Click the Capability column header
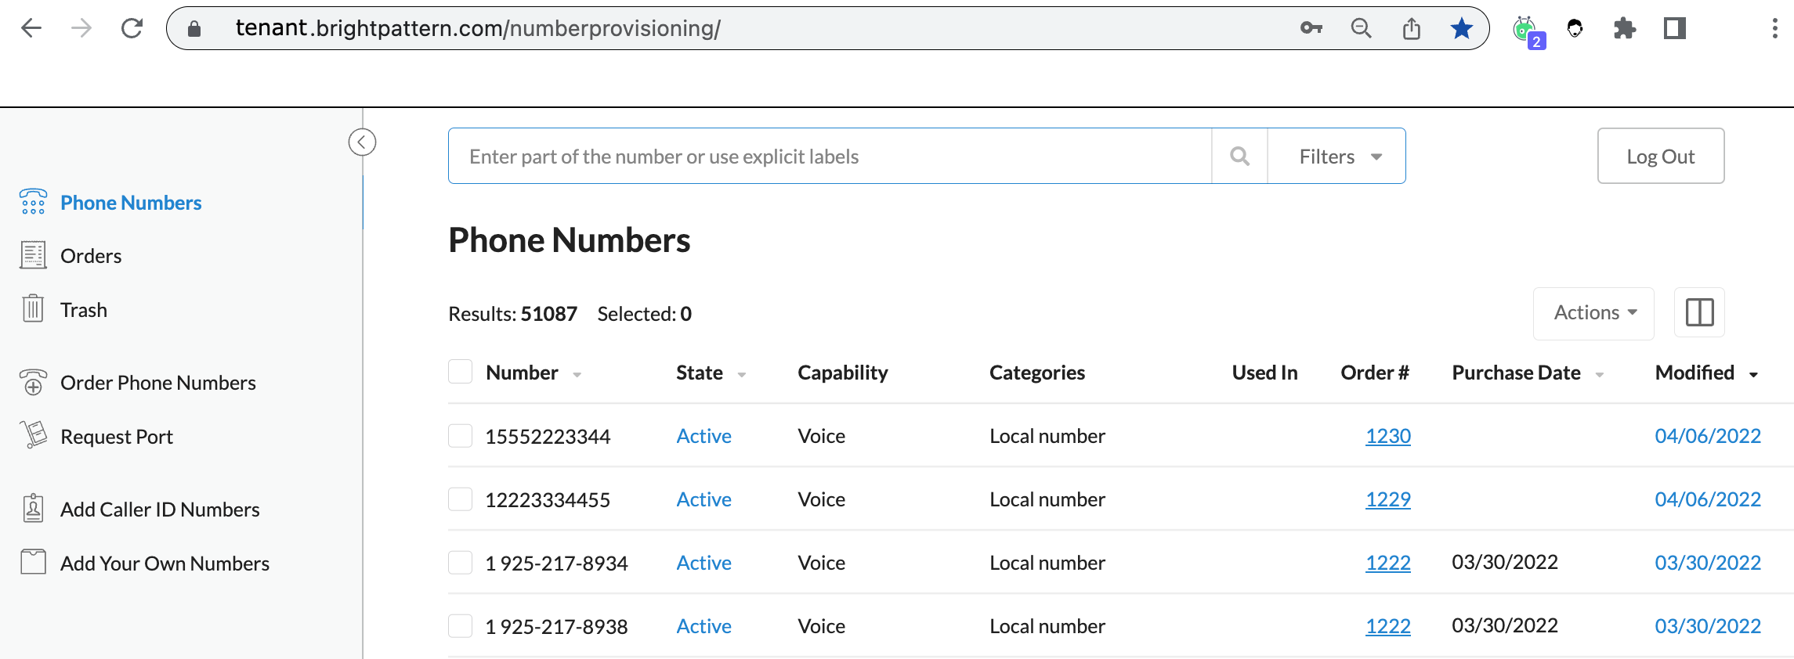Viewport: 1794px width, 659px height. [843, 373]
